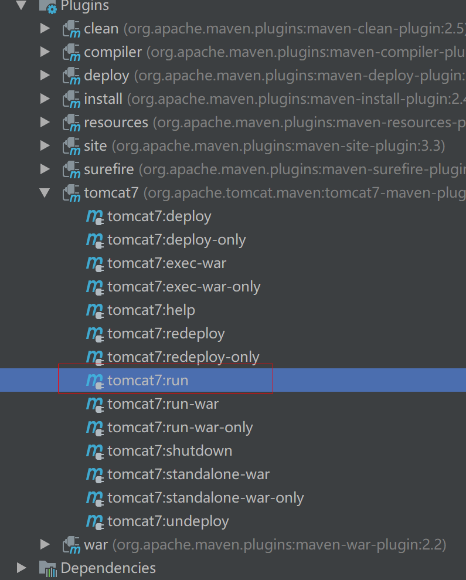Click the deploy plugin icon
The image size is (466, 580).
point(72,76)
